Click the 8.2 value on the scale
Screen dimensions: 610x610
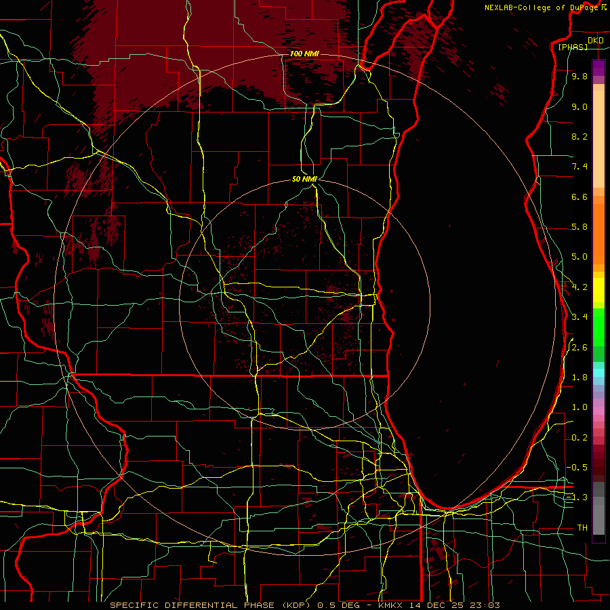pyautogui.click(x=579, y=136)
